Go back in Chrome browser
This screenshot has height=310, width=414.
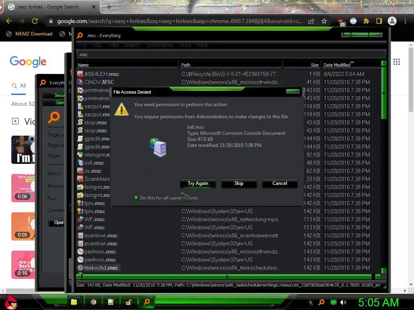point(9,21)
